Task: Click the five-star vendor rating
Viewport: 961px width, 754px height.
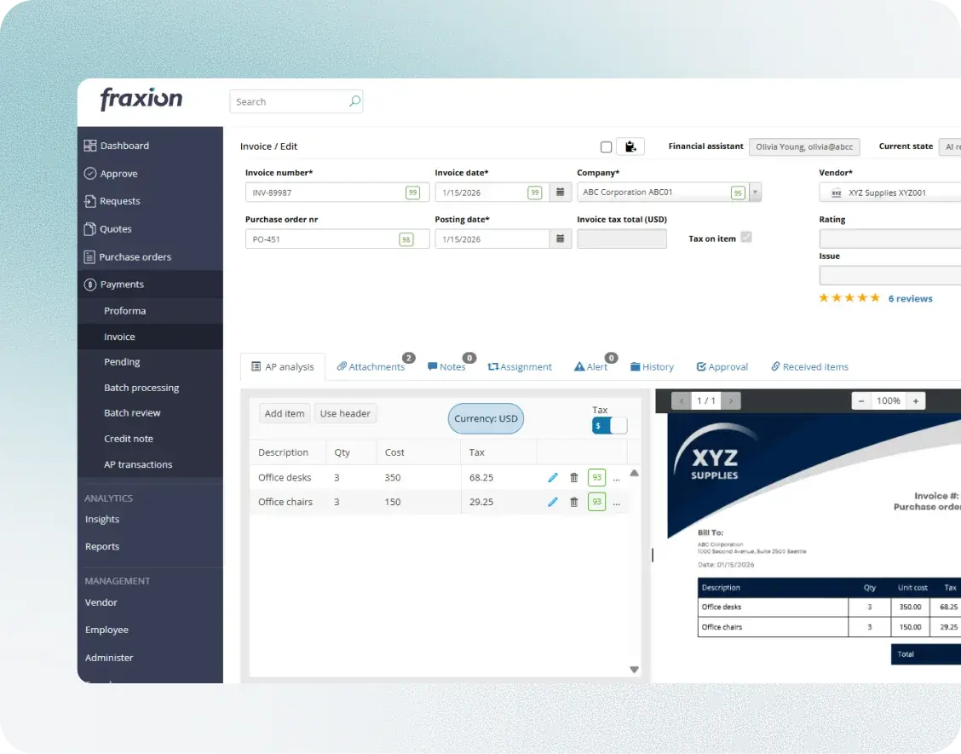Action: (849, 298)
